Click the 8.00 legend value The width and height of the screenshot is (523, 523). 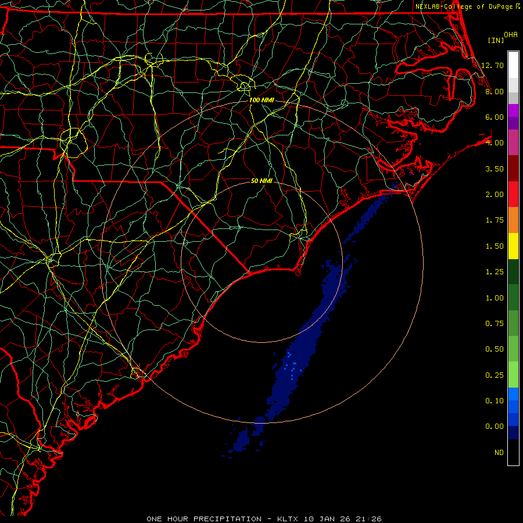(x=495, y=91)
